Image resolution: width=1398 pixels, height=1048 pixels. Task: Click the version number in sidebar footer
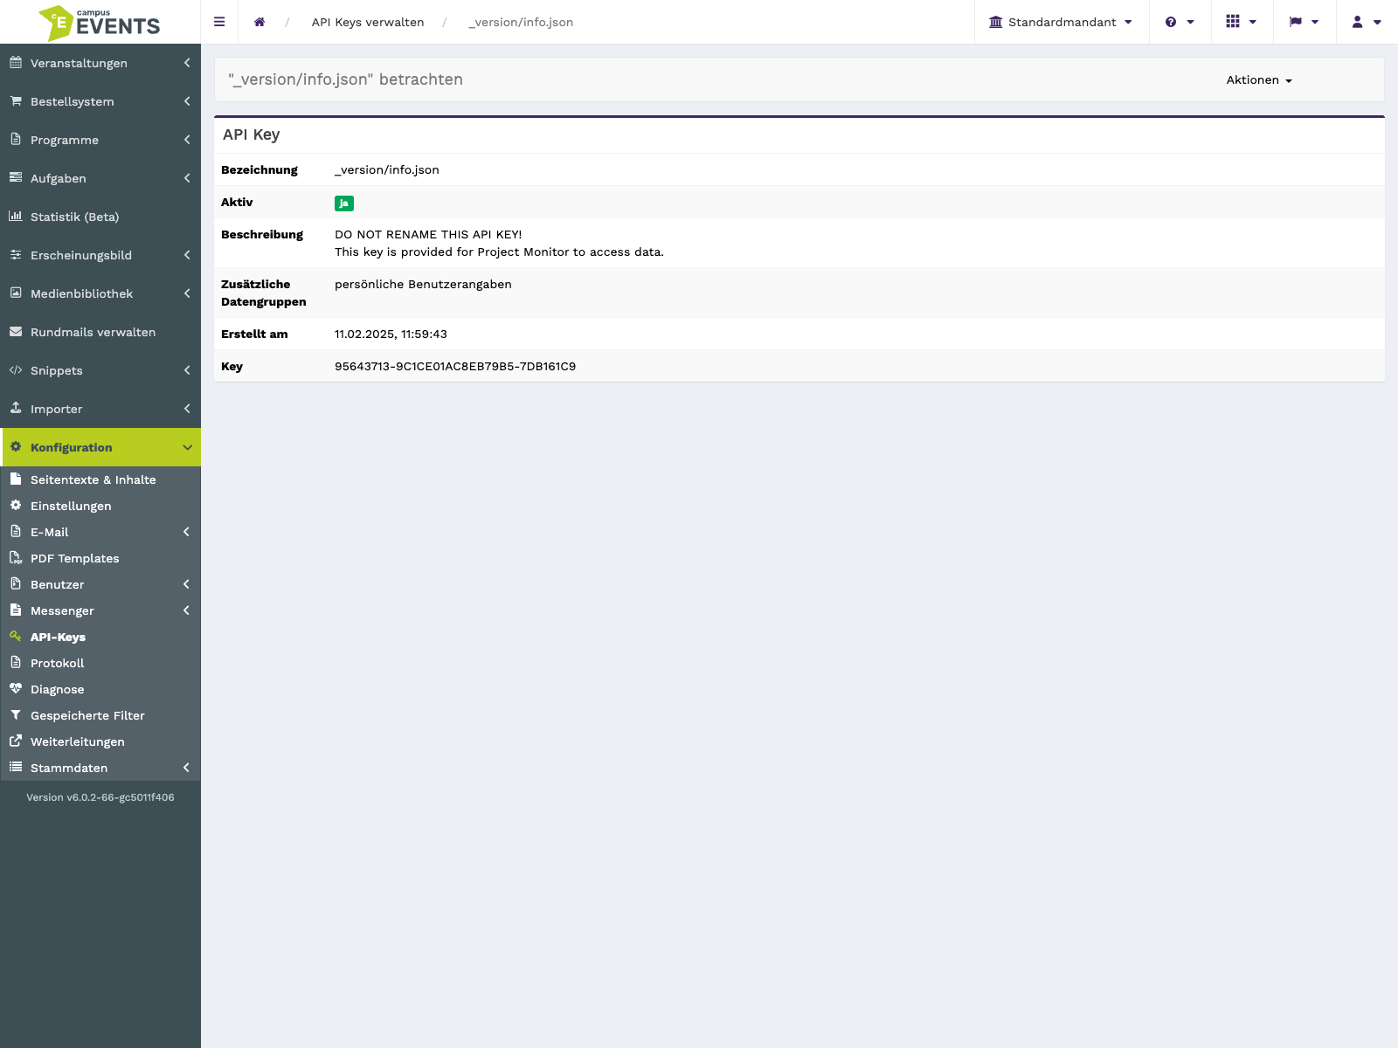pos(100,797)
